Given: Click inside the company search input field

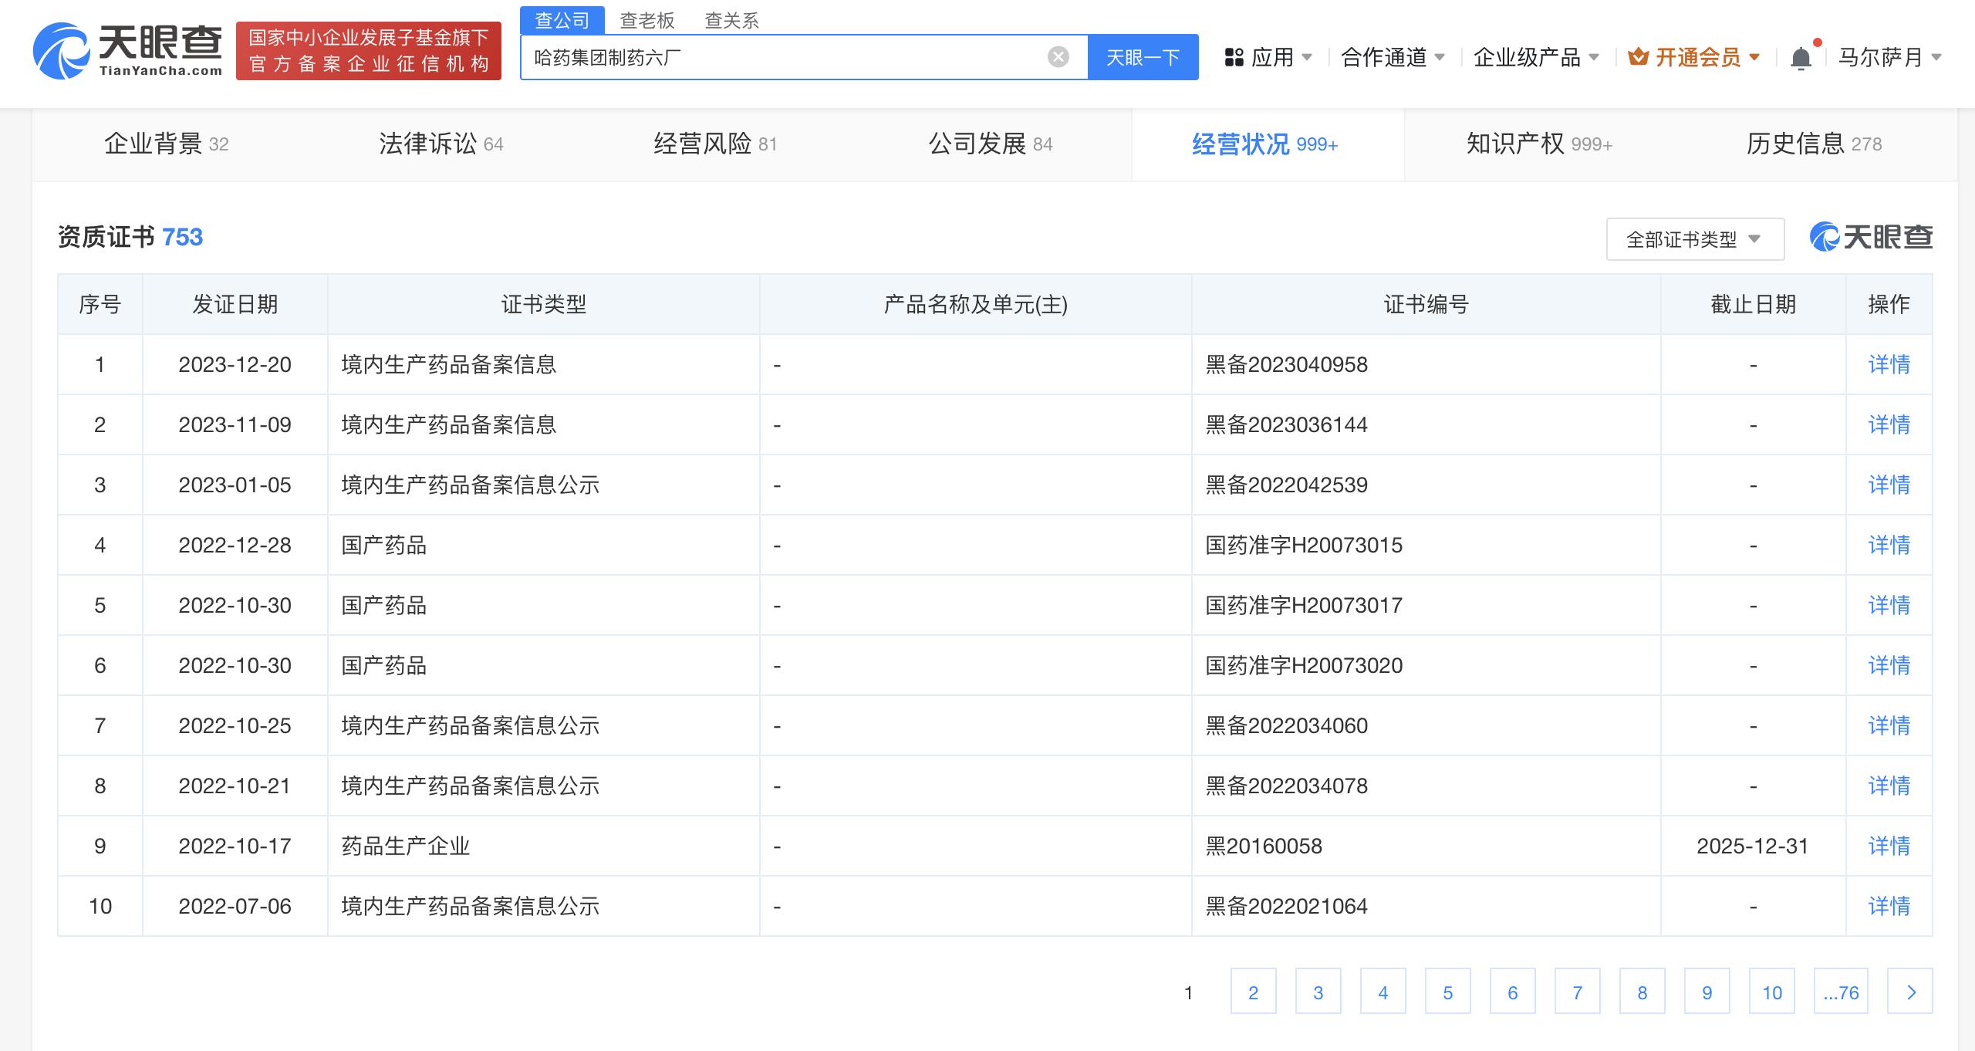Looking at the screenshot, I should pos(771,56).
